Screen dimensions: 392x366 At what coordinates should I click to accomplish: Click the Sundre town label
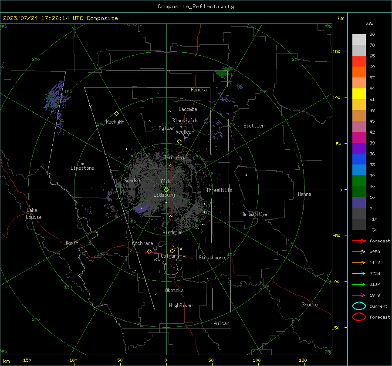[132, 180]
